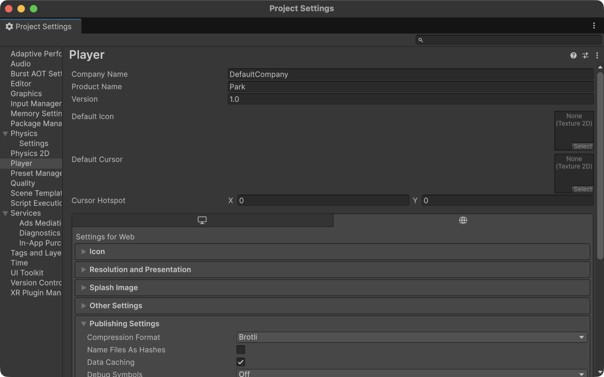Open In-App Purchasing under Services
The image size is (604, 377).
(40, 243)
